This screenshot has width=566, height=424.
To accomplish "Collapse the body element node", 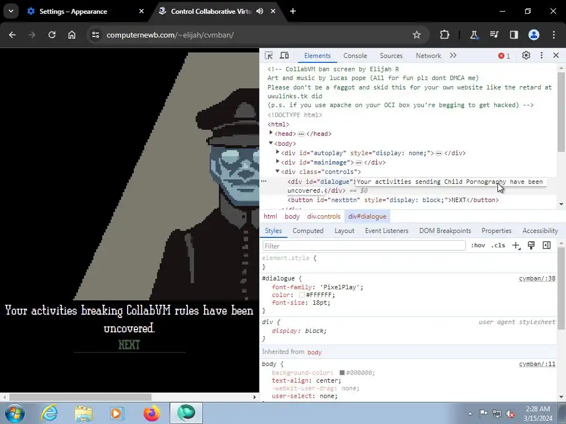I will tap(271, 143).
